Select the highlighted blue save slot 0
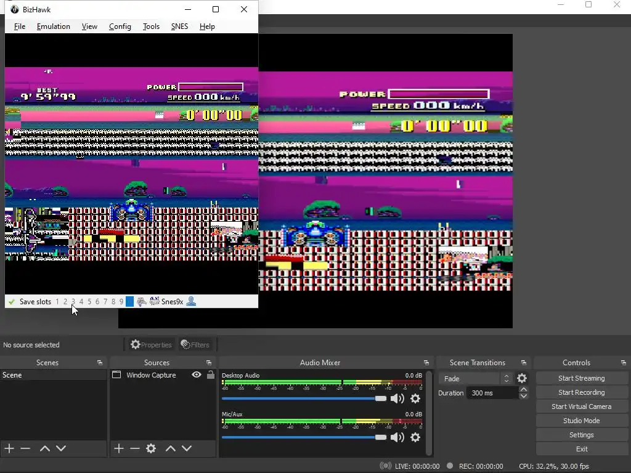Screen dimensions: 631x473 (x=129, y=302)
